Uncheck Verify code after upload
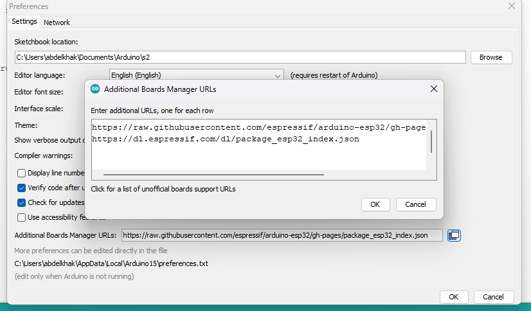The width and height of the screenshot is (531, 311). (21, 188)
